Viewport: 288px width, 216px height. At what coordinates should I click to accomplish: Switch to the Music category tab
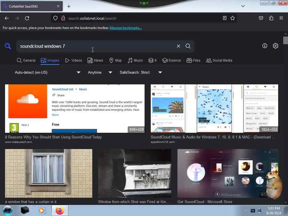[135, 60]
